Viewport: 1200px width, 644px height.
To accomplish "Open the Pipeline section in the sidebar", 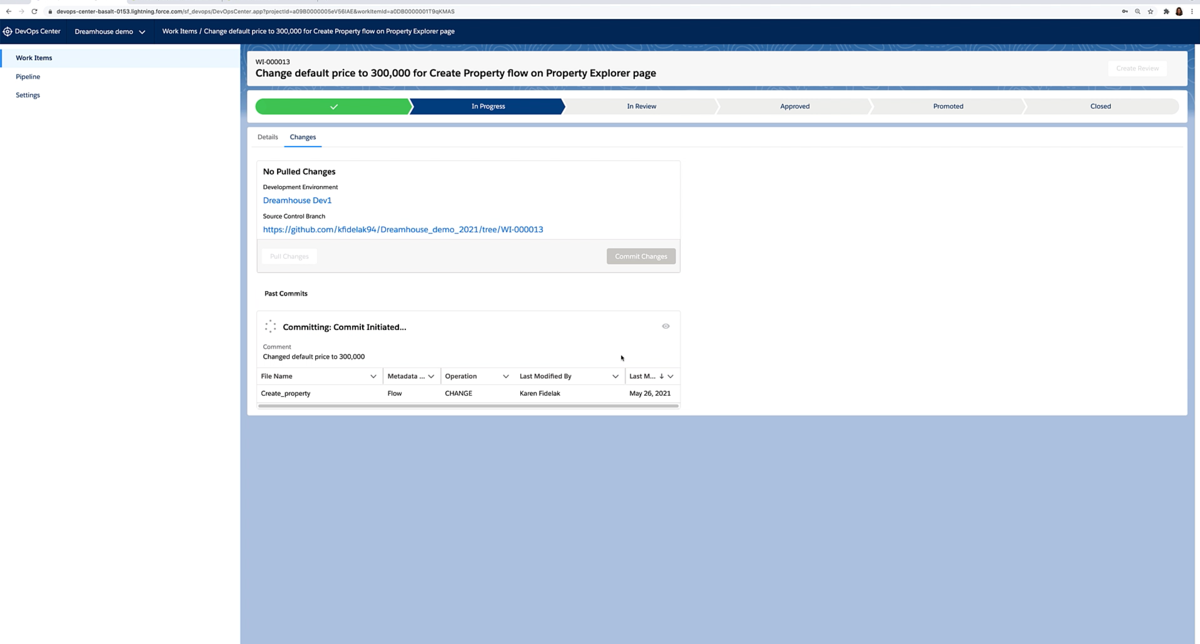I will [28, 76].
